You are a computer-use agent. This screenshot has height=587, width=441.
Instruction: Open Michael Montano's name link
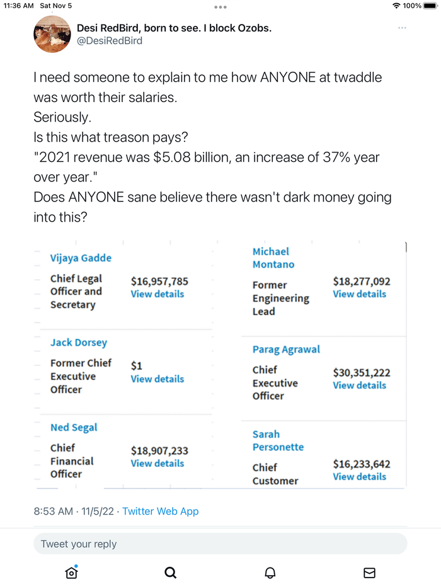273,258
